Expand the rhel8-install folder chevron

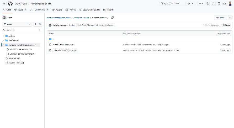[3, 40]
